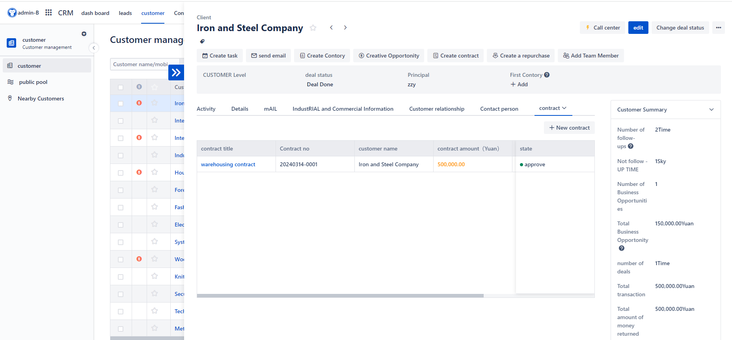The width and height of the screenshot is (732, 340).
Task: Click the New contract button
Action: tap(569, 128)
